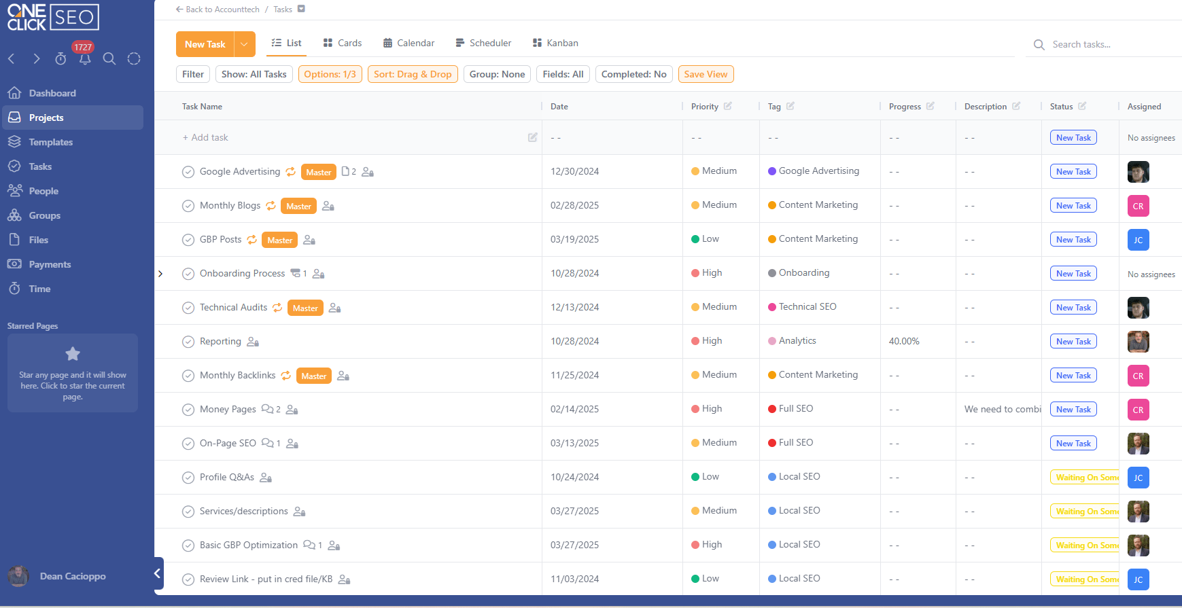Edit the Priority column pencil icon
The image size is (1182, 608).
tap(728, 106)
